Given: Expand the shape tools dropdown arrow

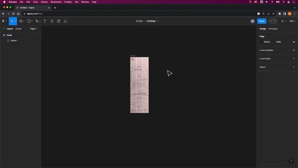Looking at the screenshot, I should 32,21.
